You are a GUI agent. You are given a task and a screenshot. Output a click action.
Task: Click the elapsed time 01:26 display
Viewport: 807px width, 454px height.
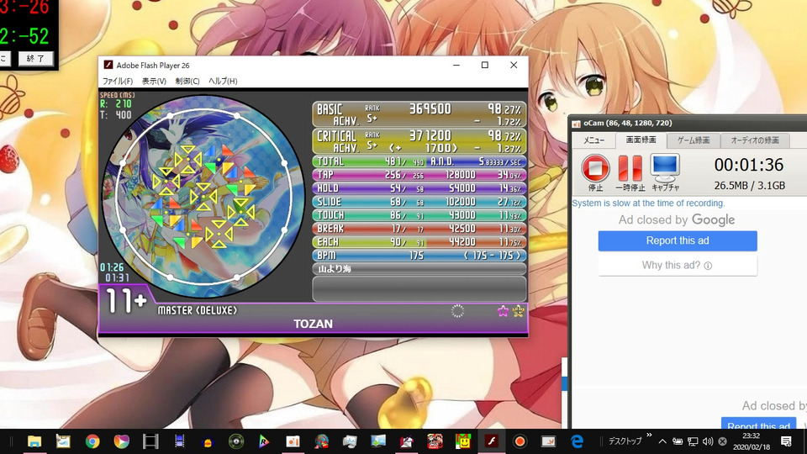coord(112,267)
